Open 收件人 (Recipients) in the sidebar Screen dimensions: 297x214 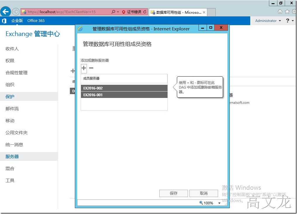[12, 49]
